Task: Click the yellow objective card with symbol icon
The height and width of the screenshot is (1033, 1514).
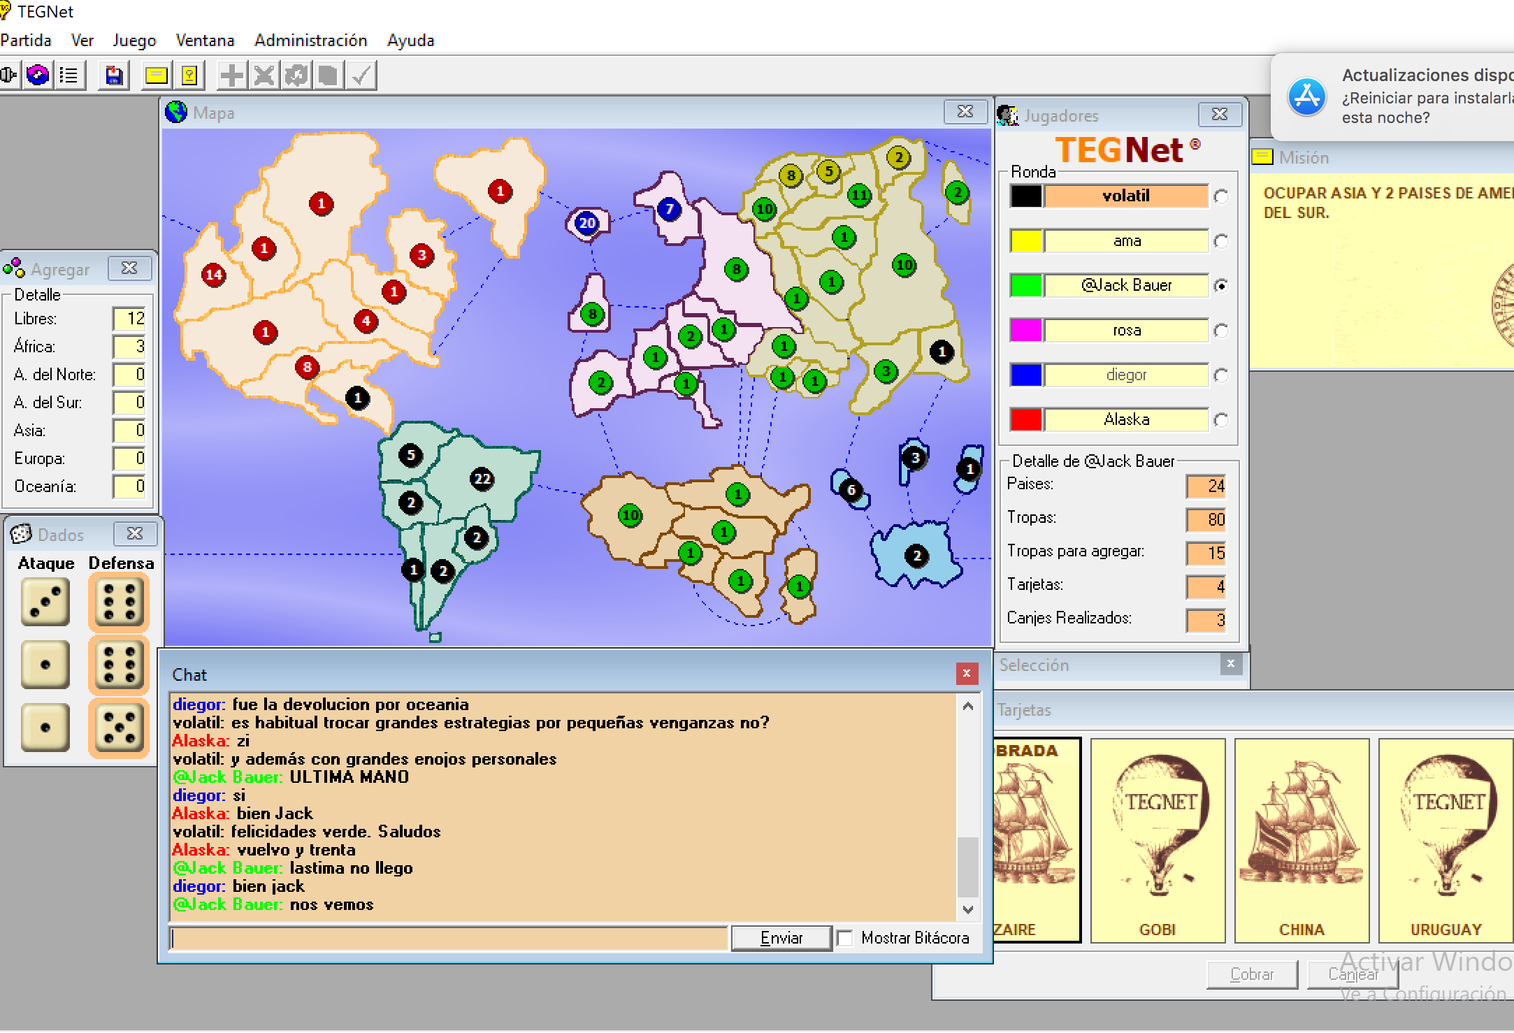Action: [189, 75]
